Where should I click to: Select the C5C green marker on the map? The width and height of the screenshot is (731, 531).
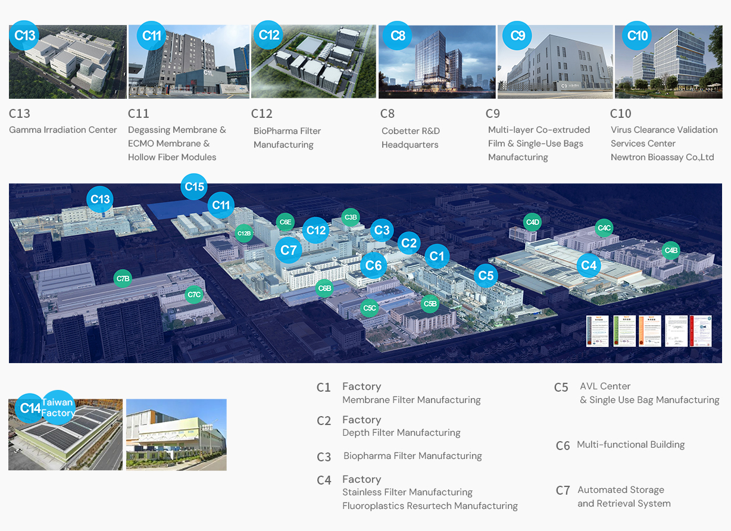(369, 308)
